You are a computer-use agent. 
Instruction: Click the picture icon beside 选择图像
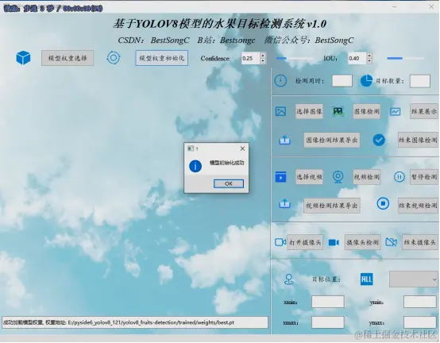[280, 111]
